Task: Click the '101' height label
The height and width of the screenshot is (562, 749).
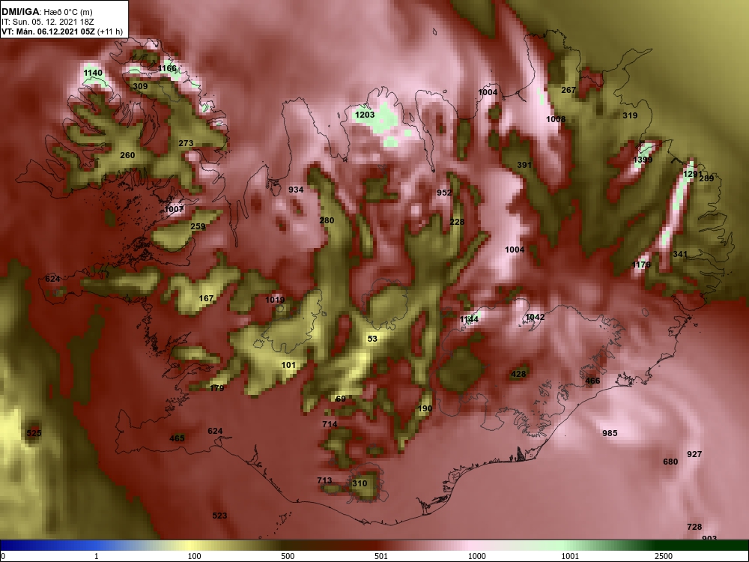Action: [x=288, y=365]
